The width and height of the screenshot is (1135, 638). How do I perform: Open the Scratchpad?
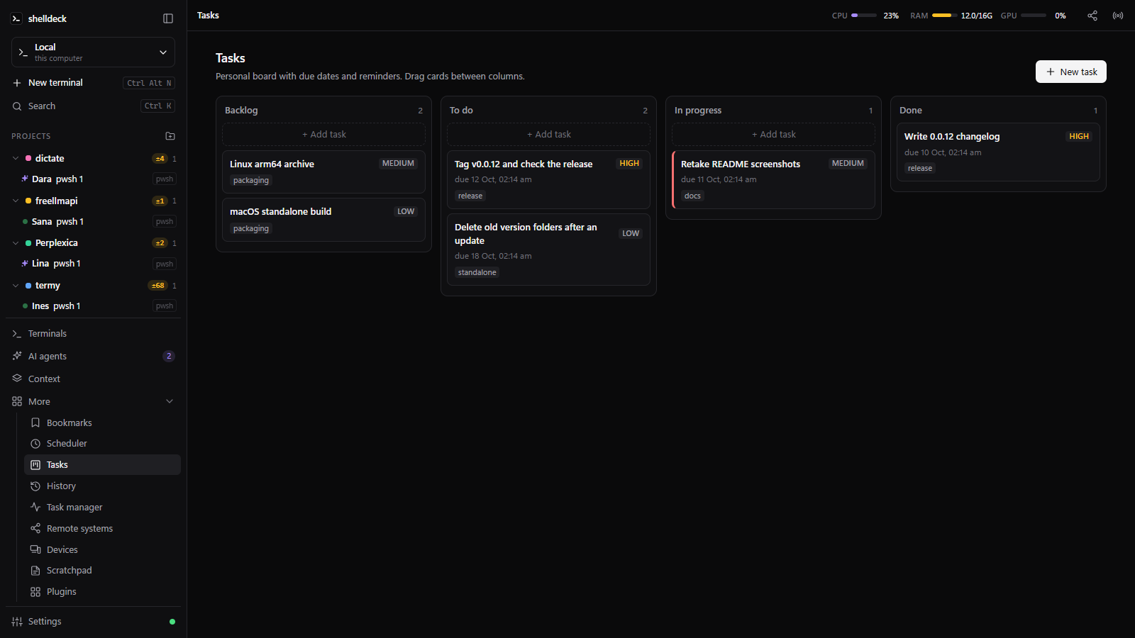[x=102, y=571]
